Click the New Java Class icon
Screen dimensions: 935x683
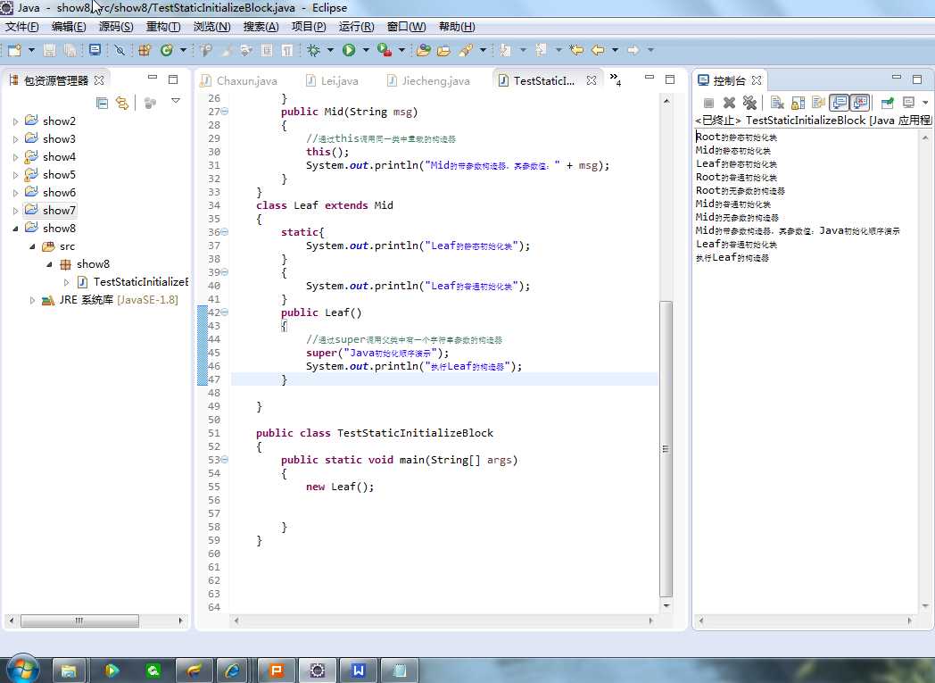(x=166, y=51)
